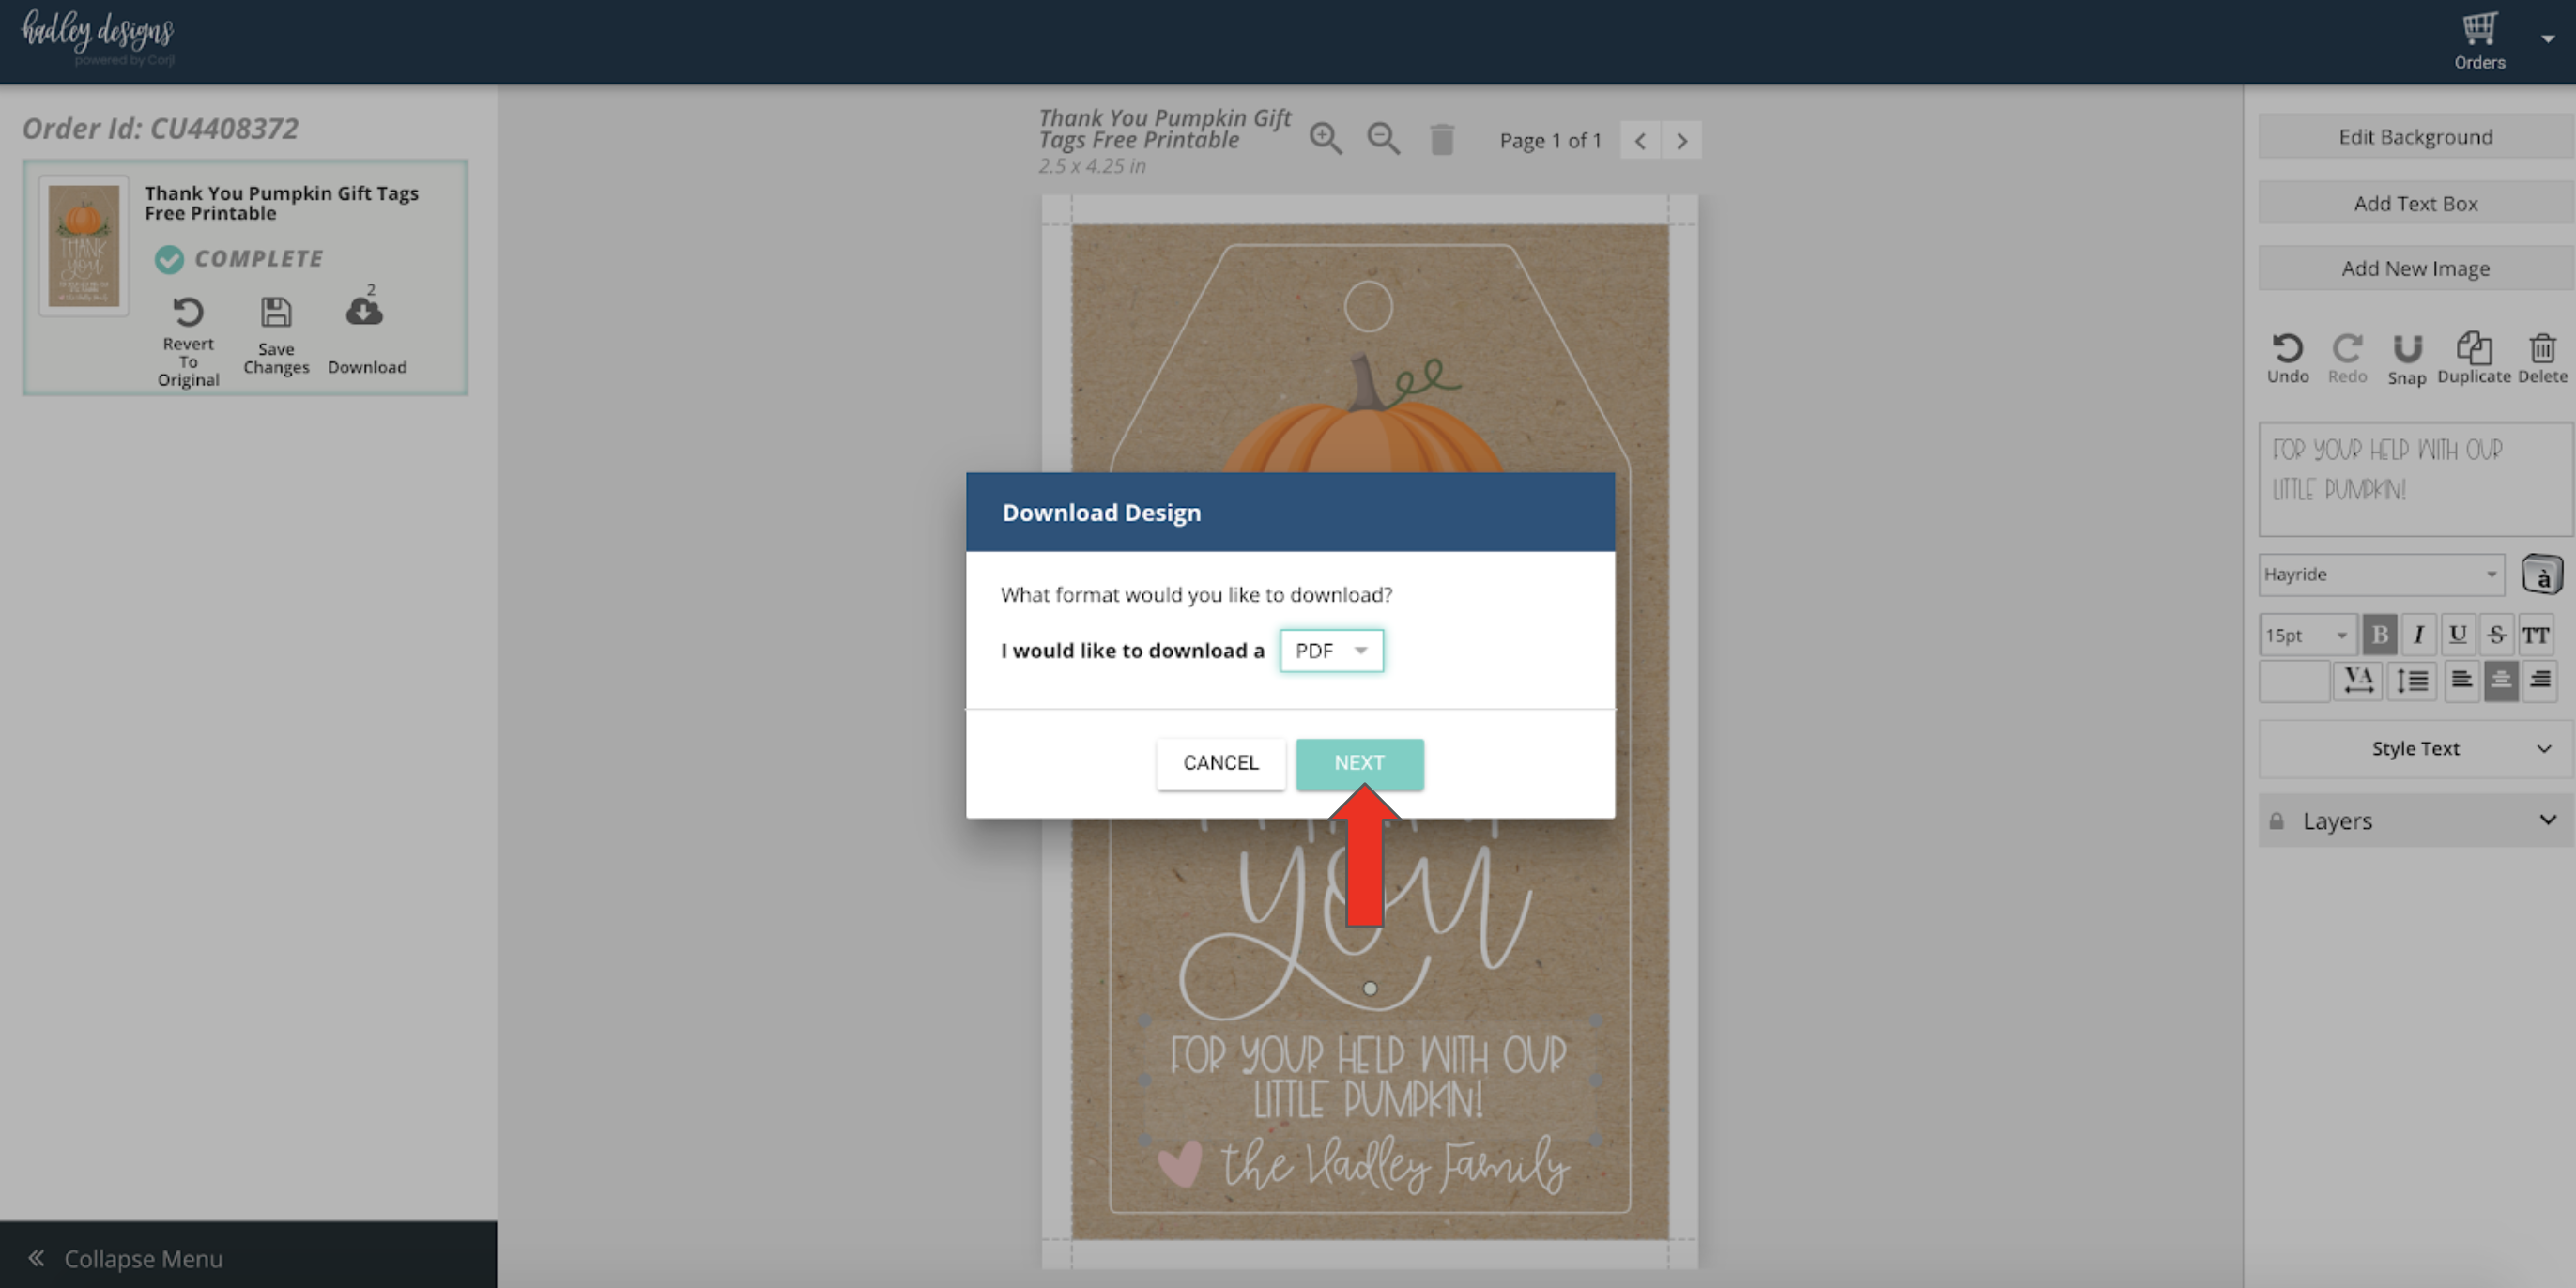Toggle bold formatting
This screenshot has width=2576, height=1288.
[x=2379, y=635]
